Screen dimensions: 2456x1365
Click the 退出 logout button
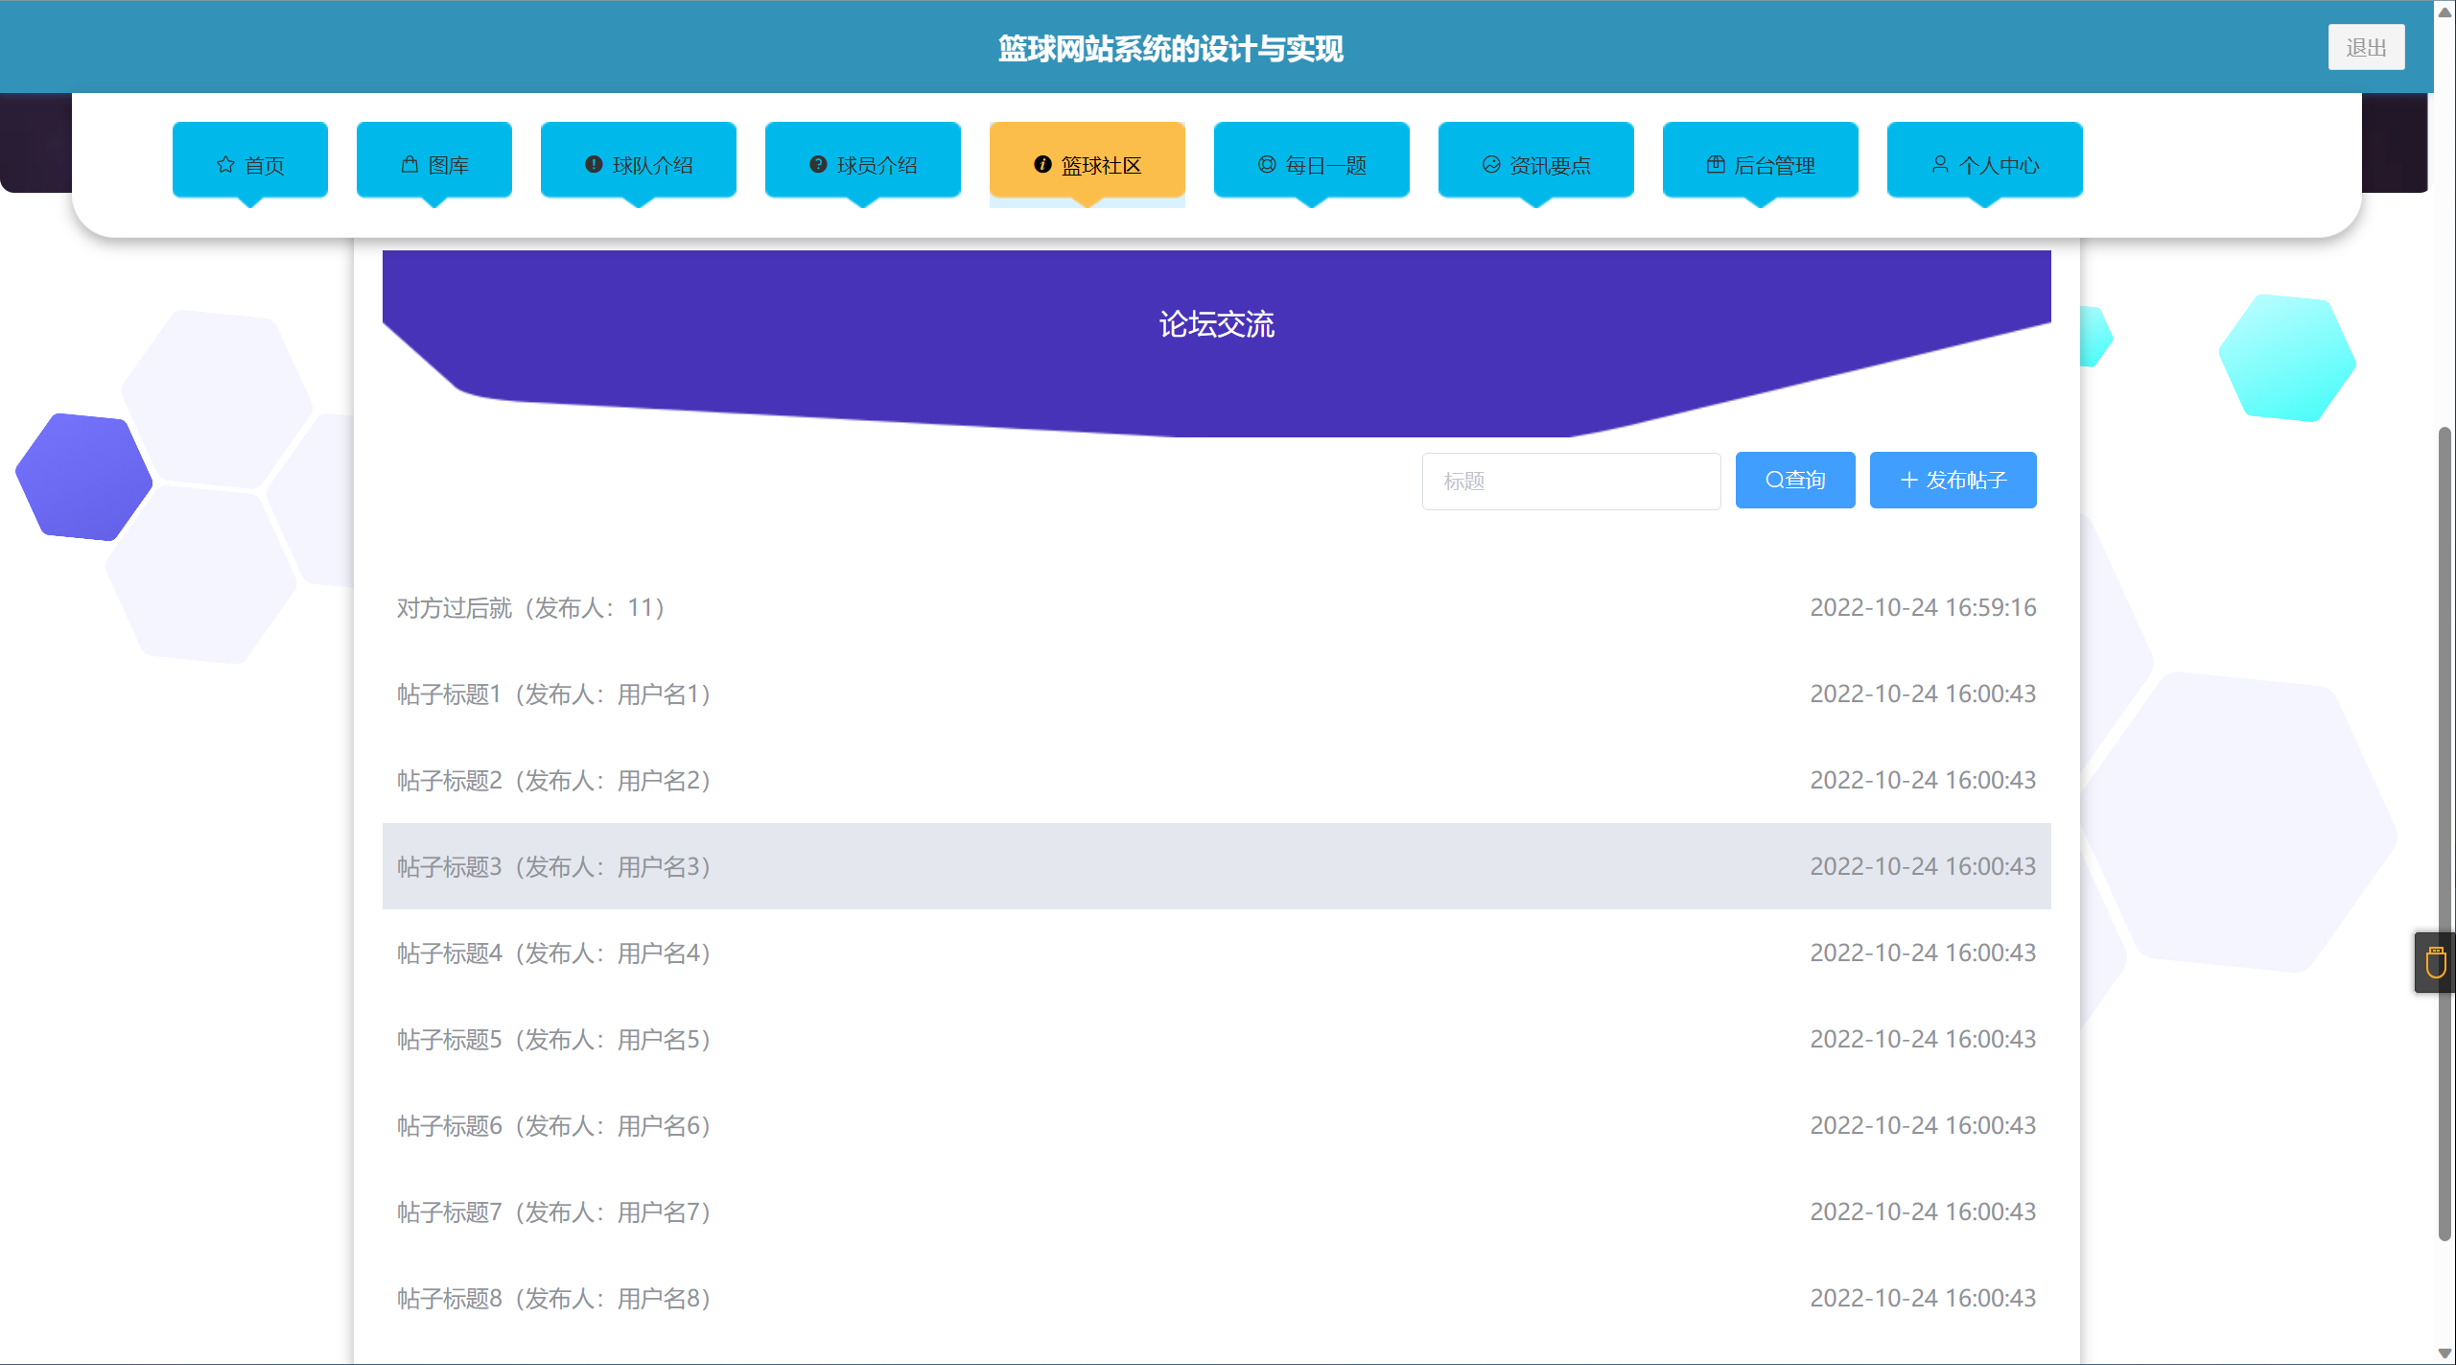[x=2366, y=47]
